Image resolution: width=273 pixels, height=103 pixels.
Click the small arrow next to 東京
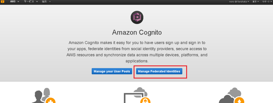[258, 2]
